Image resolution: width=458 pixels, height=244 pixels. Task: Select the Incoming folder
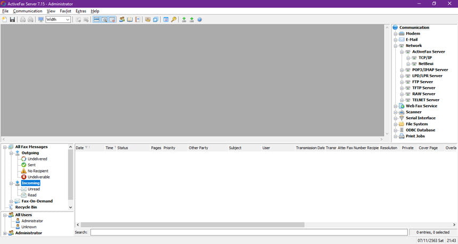click(31, 183)
